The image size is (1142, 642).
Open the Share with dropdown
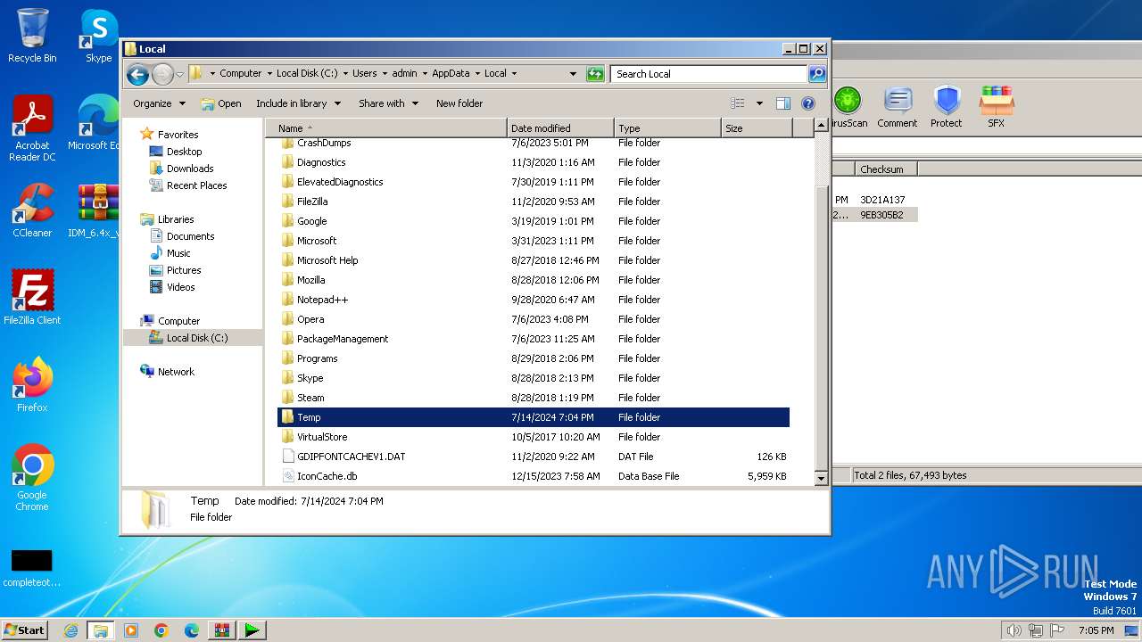coord(388,103)
